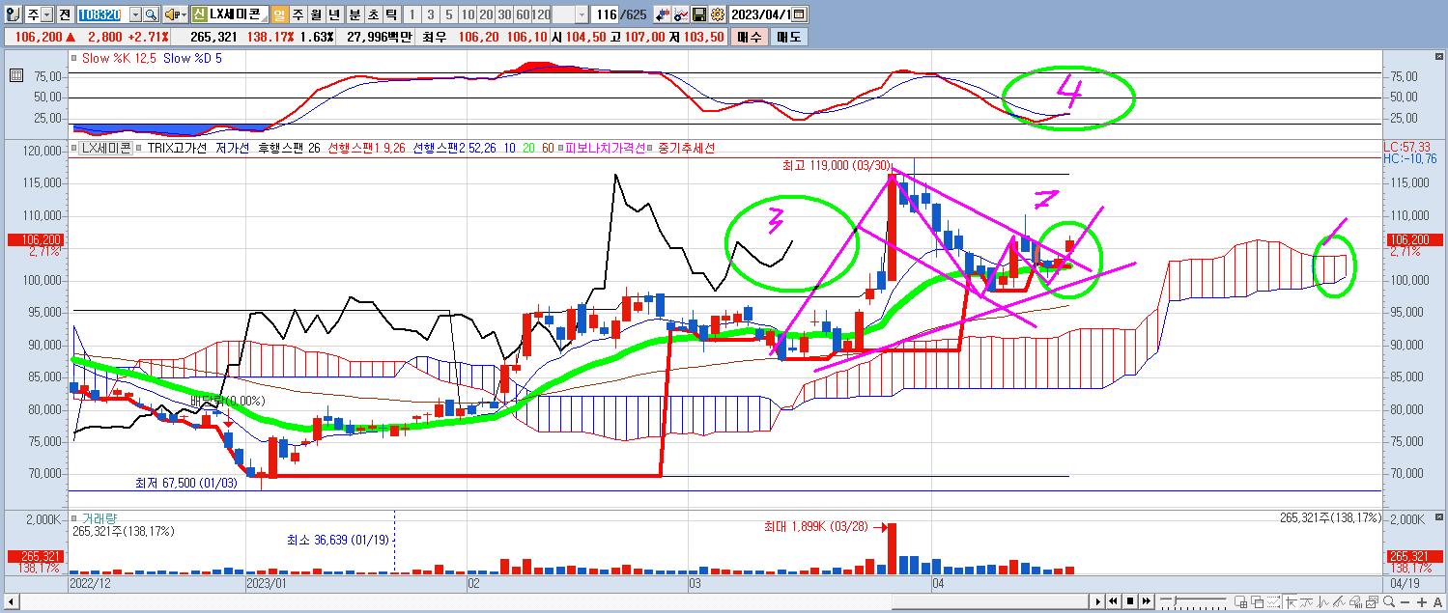This screenshot has width=1448, height=613.
Task: Select interval 1 button
Action: tap(413, 14)
